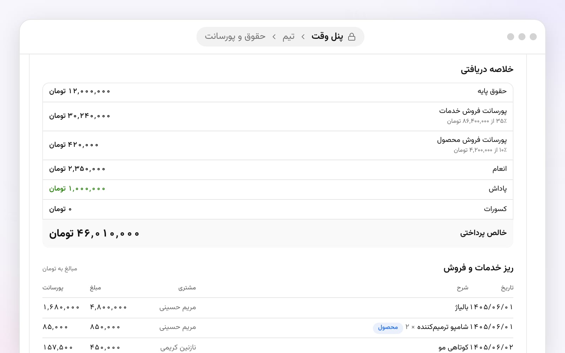Click the تاریخ column header

click(x=507, y=288)
